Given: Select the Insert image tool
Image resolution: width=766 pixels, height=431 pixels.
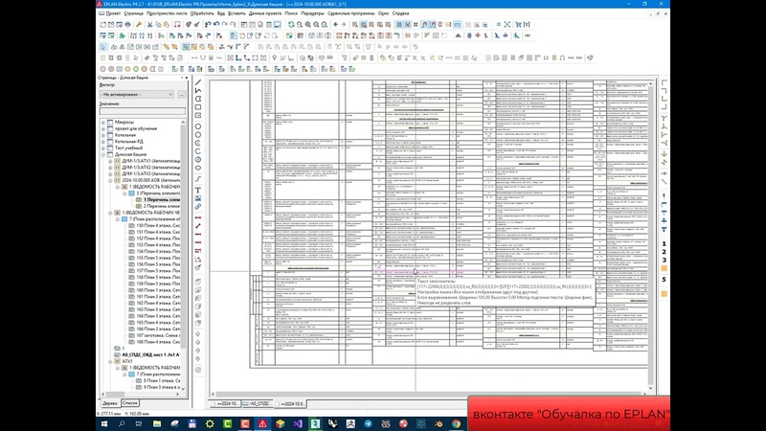Looking at the screenshot, I should (x=198, y=198).
